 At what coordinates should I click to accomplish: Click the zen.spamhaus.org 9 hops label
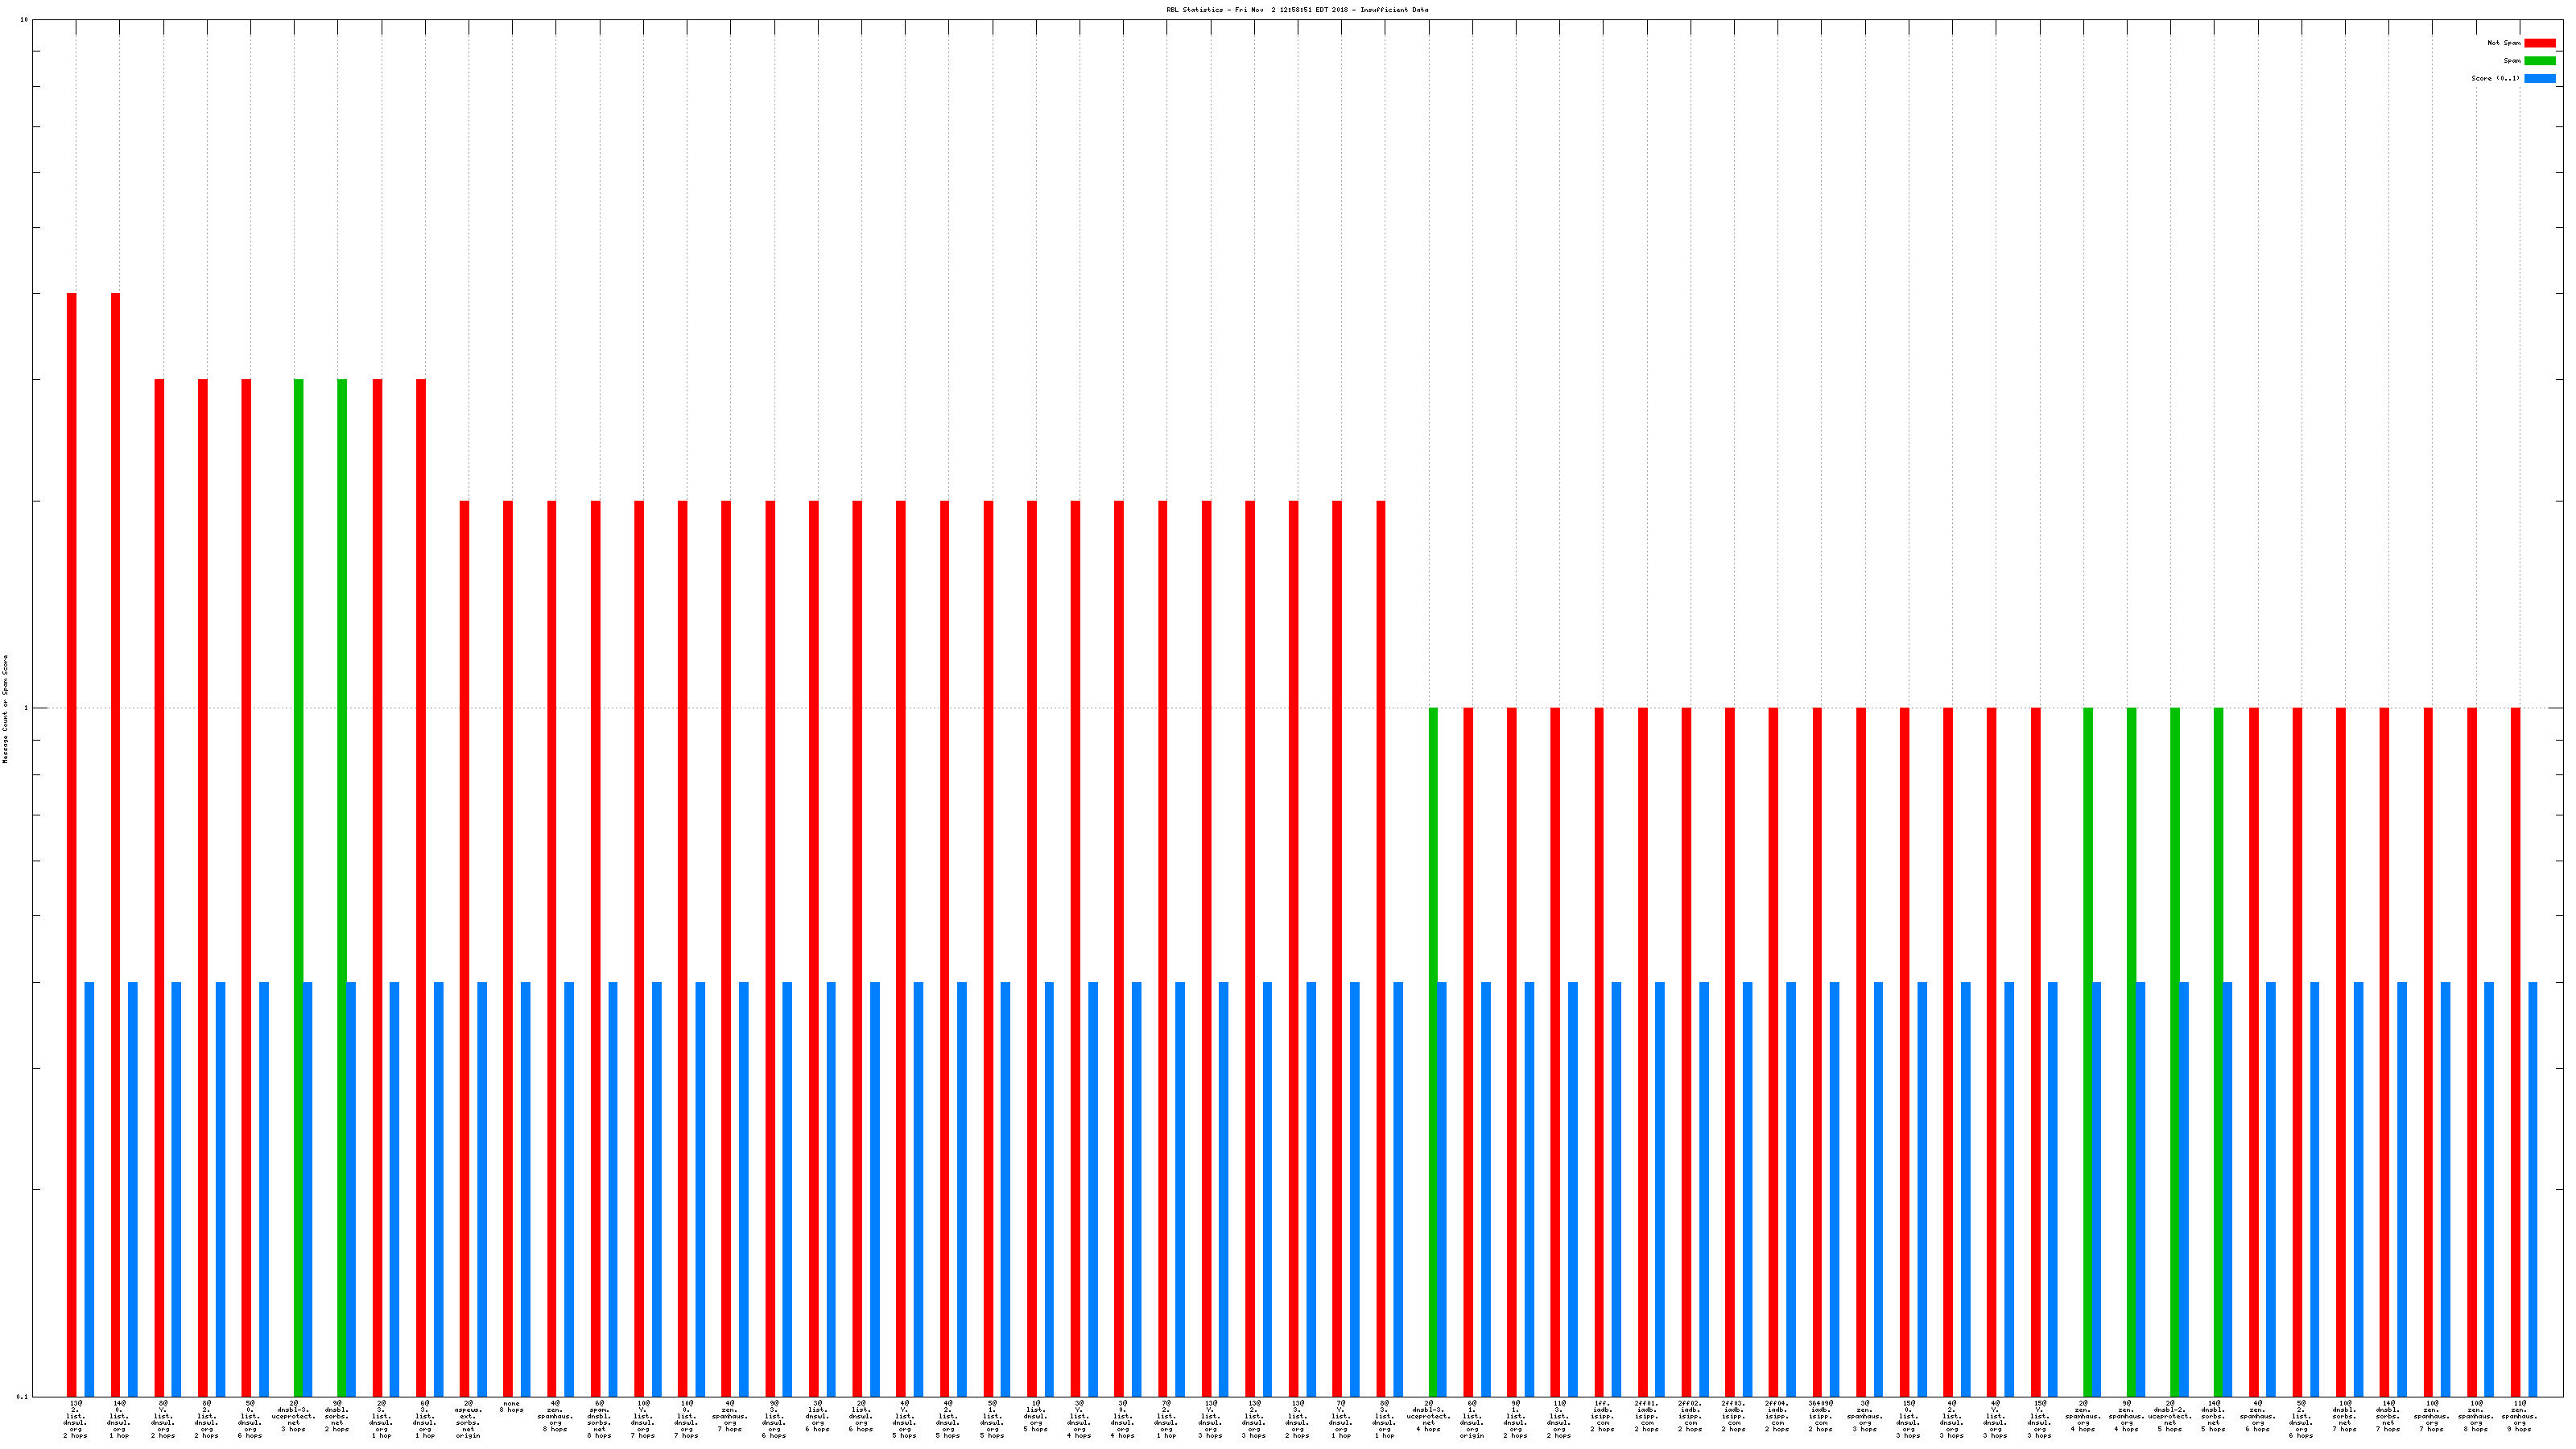pos(2519,1416)
